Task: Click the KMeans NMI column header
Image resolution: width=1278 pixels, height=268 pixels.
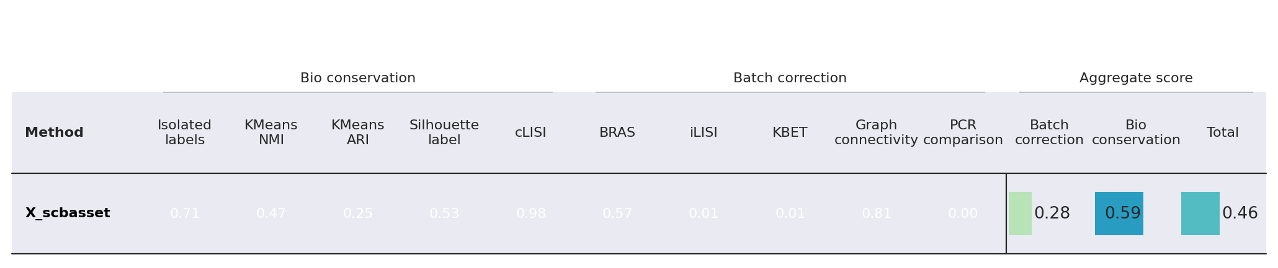Action: point(271,133)
